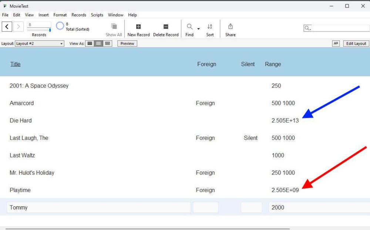Open the Layout #2 dropdown
The width and height of the screenshot is (370, 230).
click(x=40, y=43)
